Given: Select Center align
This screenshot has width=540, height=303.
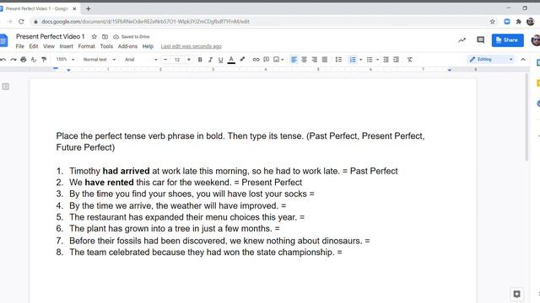Looking at the screenshot, I should pos(304,60).
